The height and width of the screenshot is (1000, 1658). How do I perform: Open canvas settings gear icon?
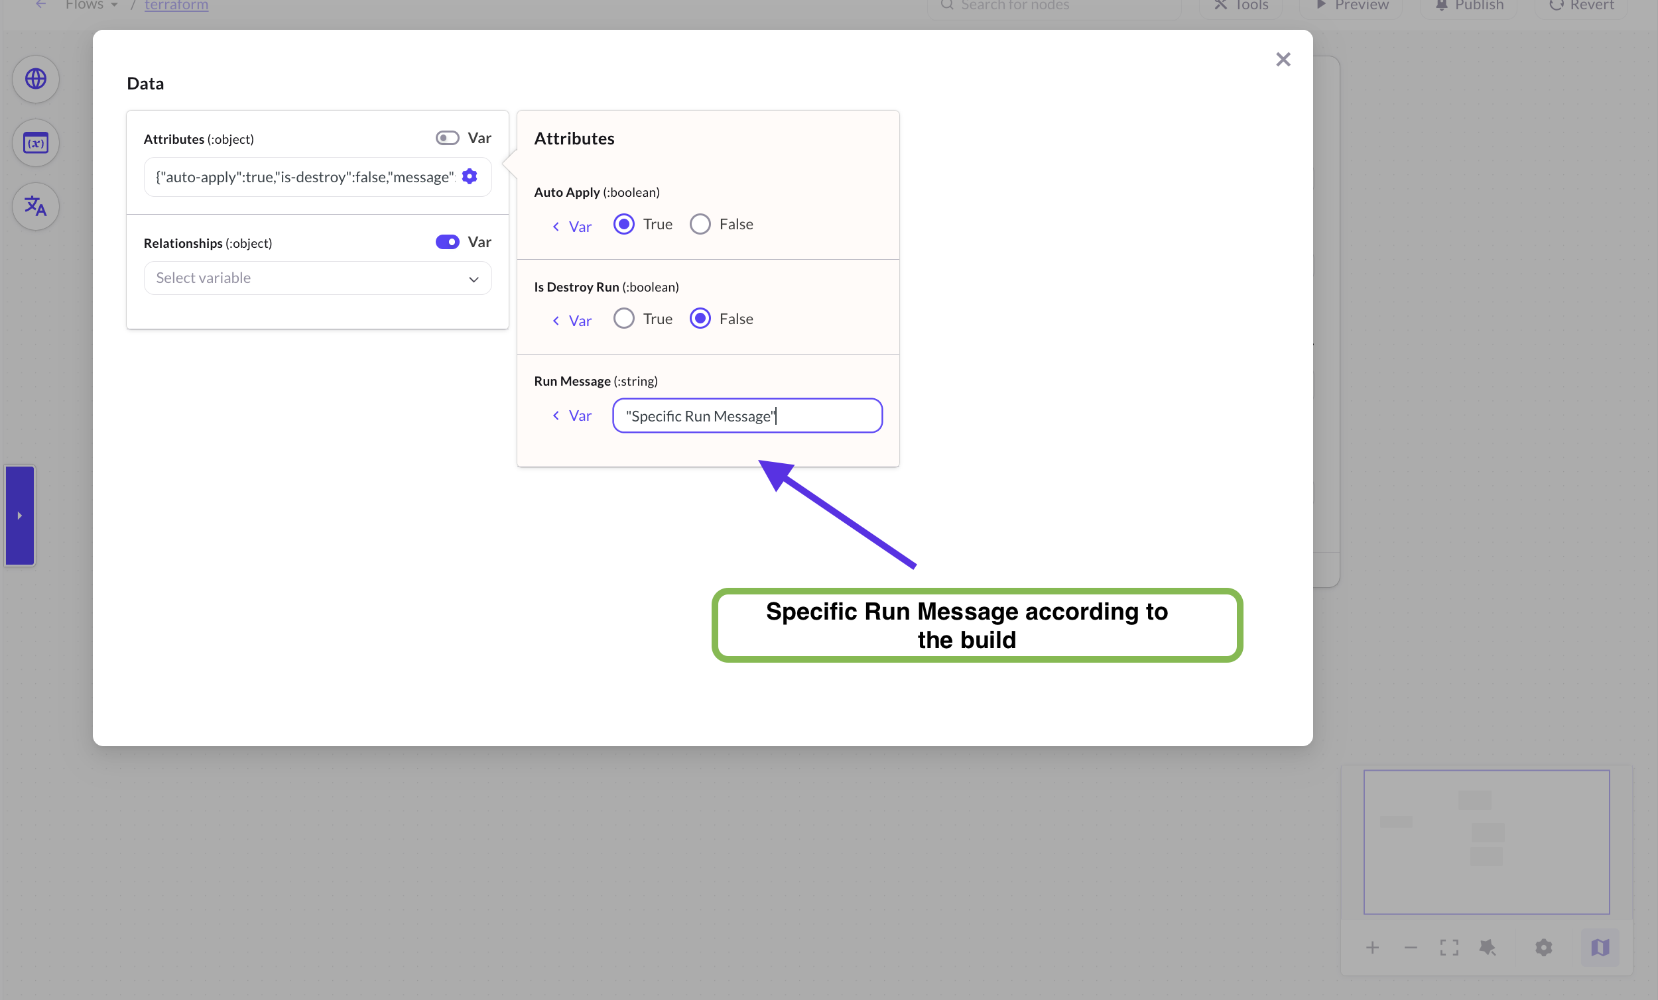1544,948
